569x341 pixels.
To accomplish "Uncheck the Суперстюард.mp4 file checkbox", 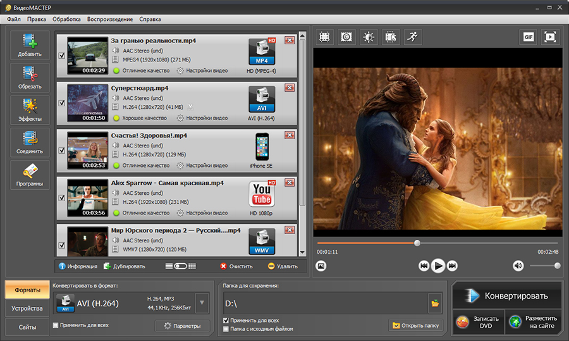I will click(x=62, y=102).
